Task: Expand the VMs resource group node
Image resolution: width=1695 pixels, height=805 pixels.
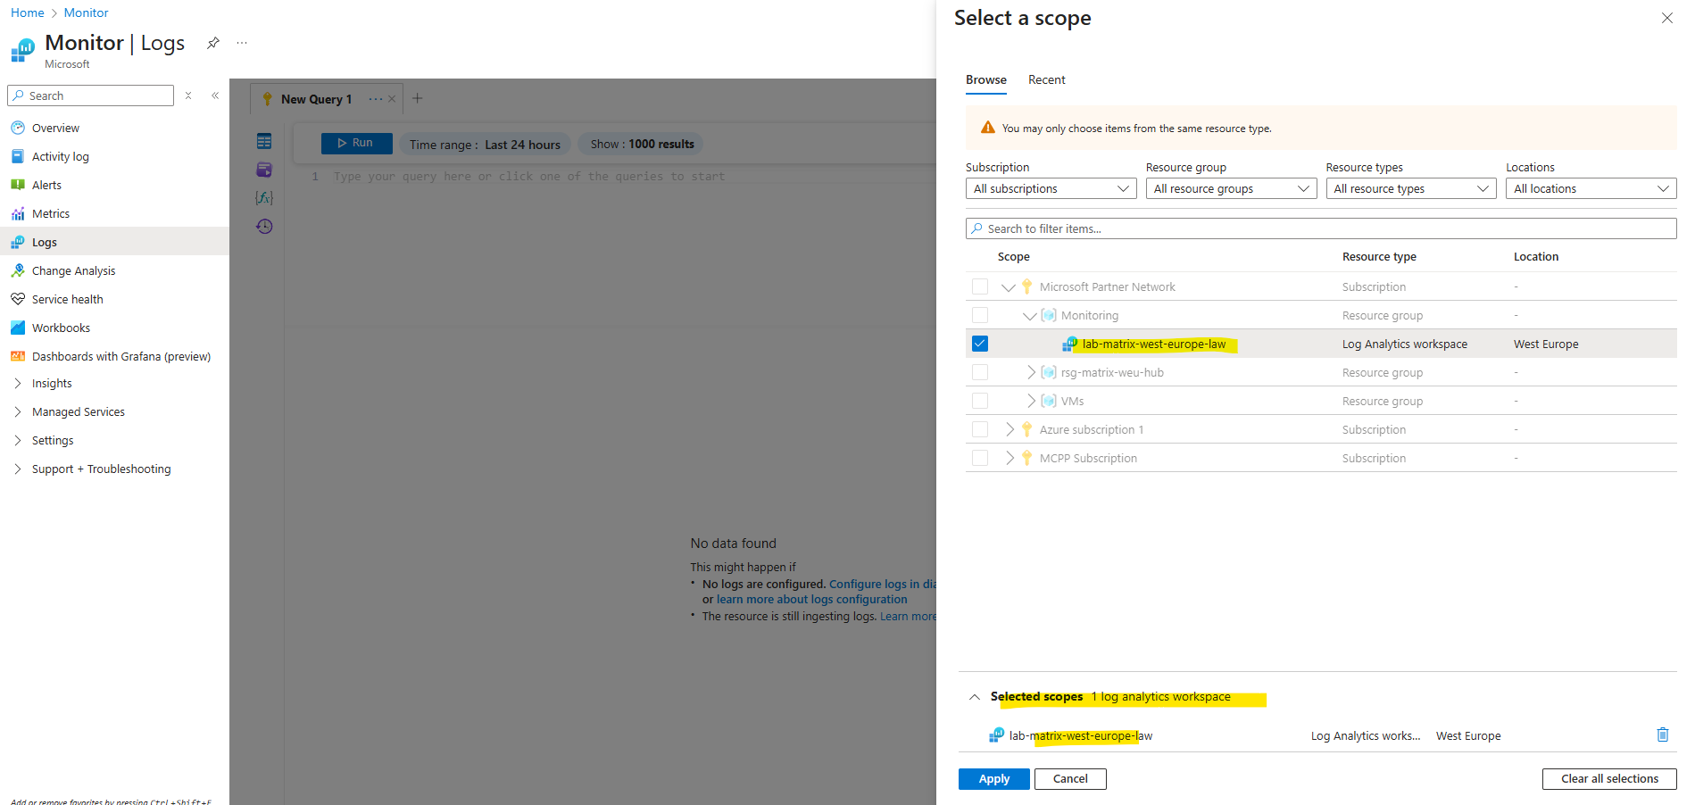Action: [1031, 401]
